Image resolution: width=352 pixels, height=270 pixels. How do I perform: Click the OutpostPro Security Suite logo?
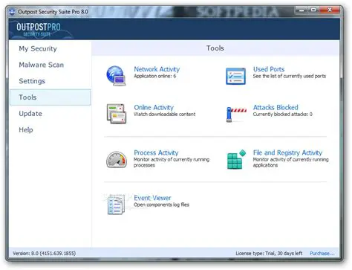39,30
